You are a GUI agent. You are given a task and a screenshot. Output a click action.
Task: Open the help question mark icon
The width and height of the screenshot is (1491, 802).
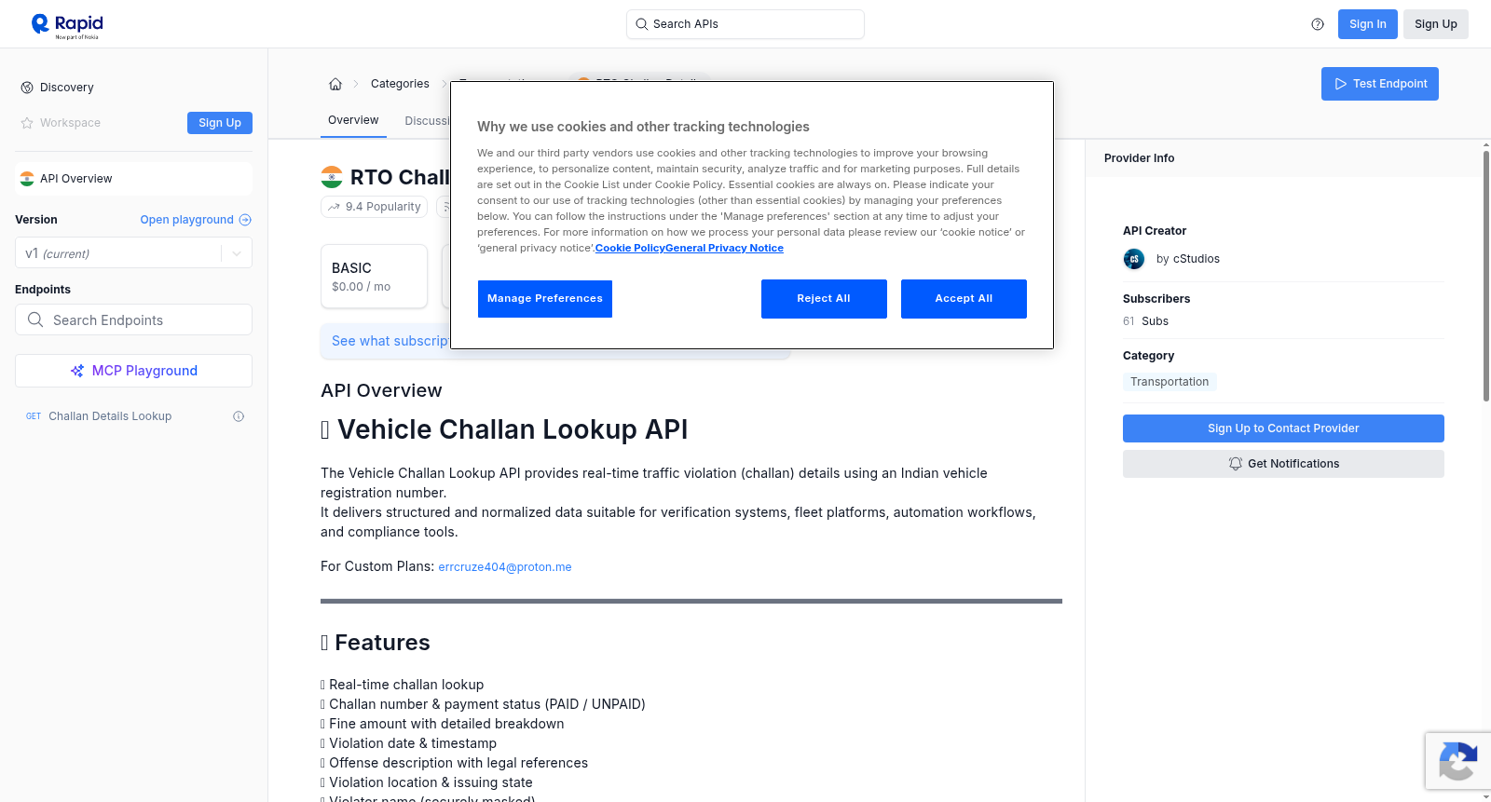[x=1318, y=24]
